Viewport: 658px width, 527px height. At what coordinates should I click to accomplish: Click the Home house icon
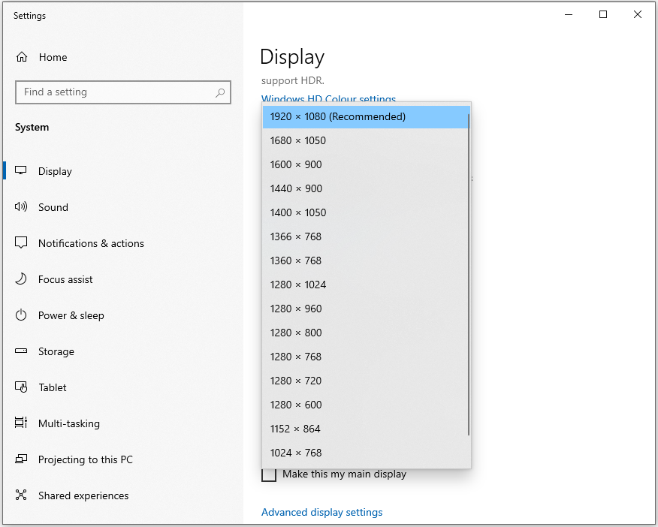(x=22, y=57)
